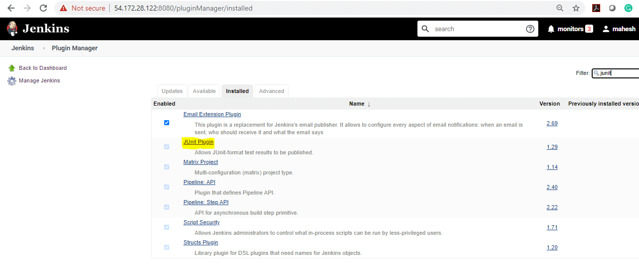Open the Manage Jenkins link
Screen dimensions: 639x278
(39, 81)
